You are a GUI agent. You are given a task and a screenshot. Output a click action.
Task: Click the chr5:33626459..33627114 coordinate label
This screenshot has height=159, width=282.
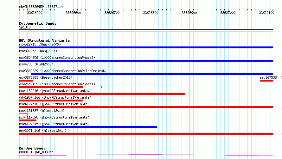[41, 7]
